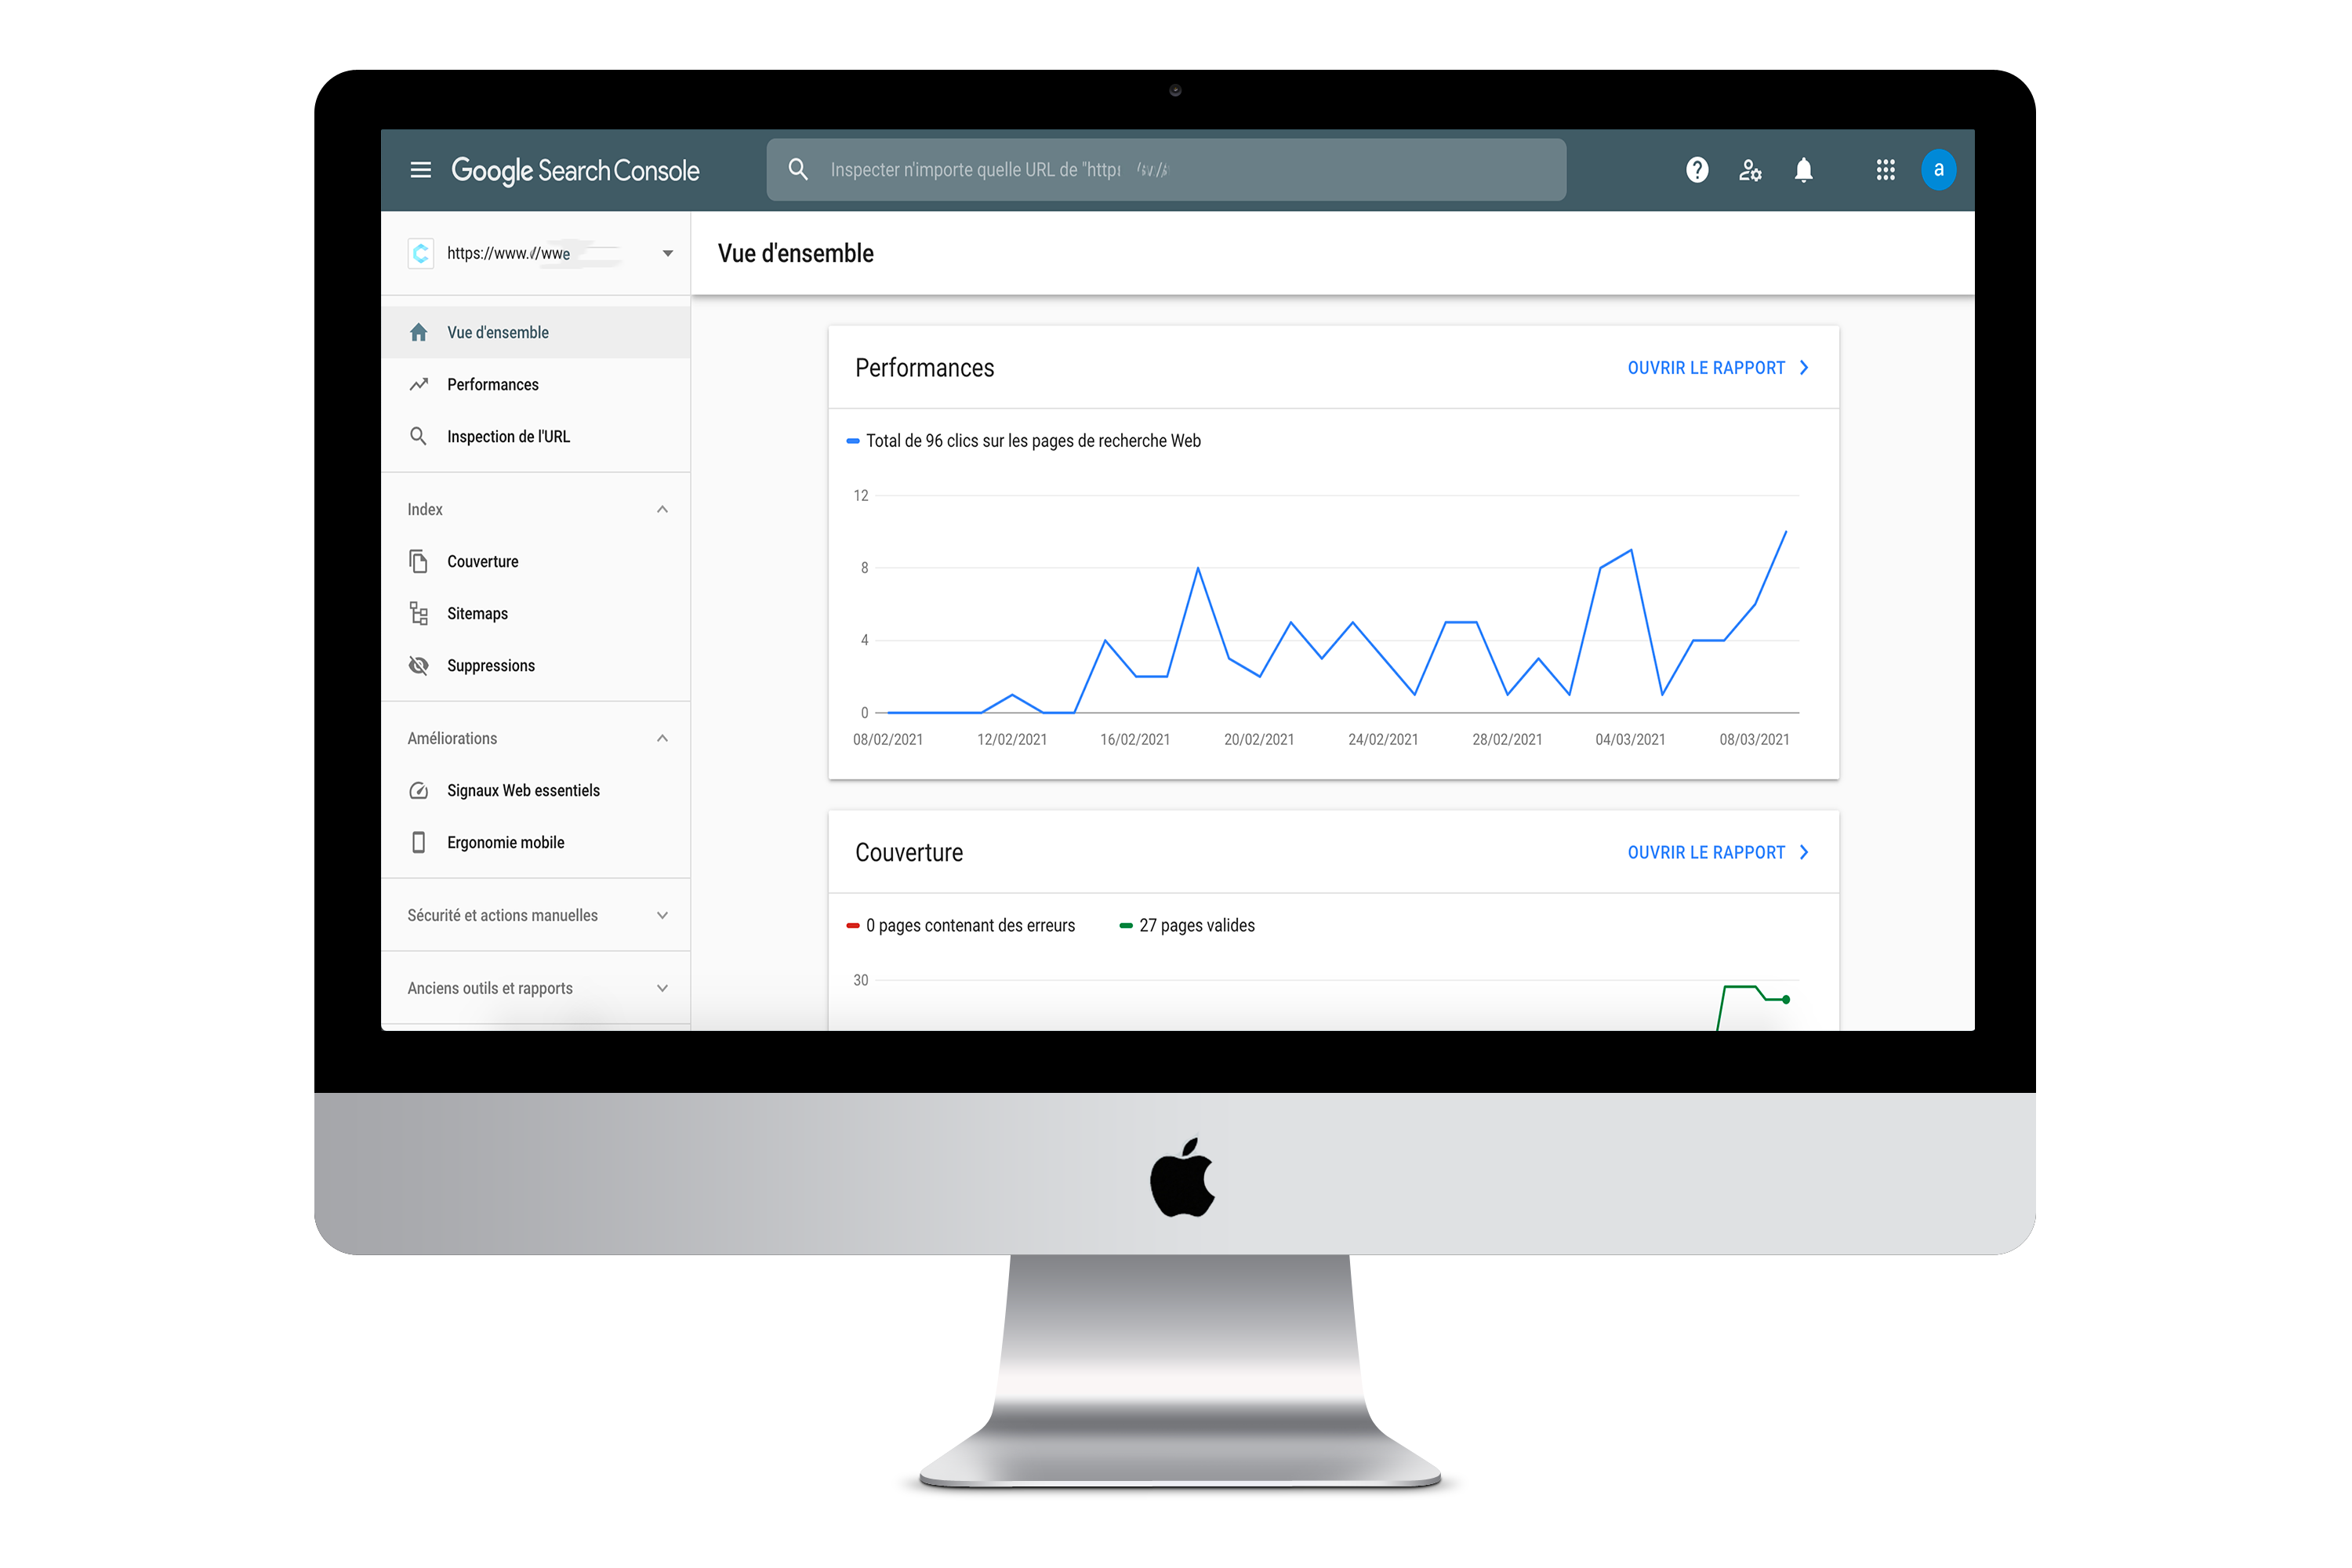This screenshot has width=2352, height=1568.
Task: Click the Ergonomie mobile icon
Action: pyautogui.click(x=420, y=842)
